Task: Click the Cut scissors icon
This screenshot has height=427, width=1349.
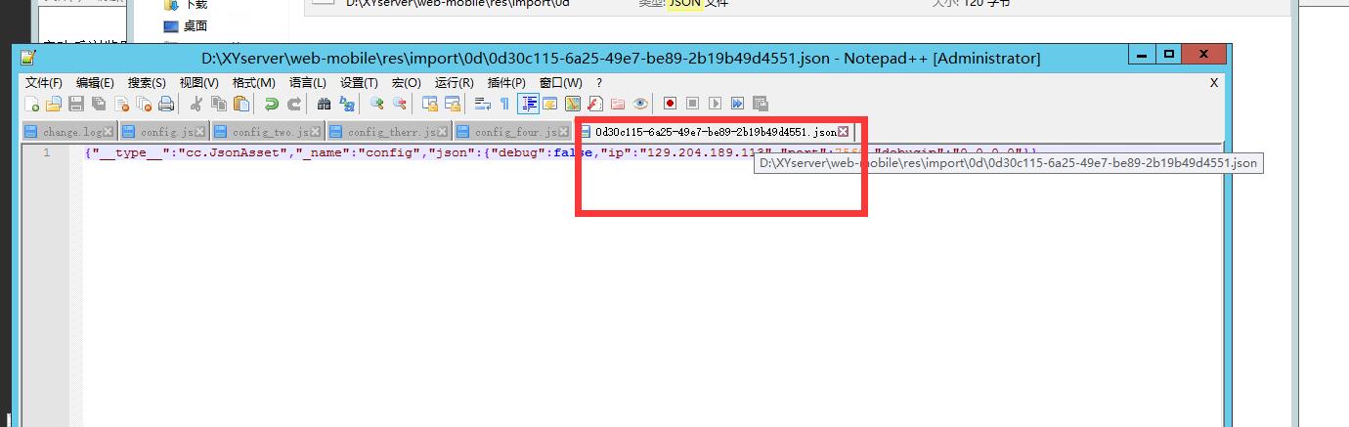Action: pos(196,104)
